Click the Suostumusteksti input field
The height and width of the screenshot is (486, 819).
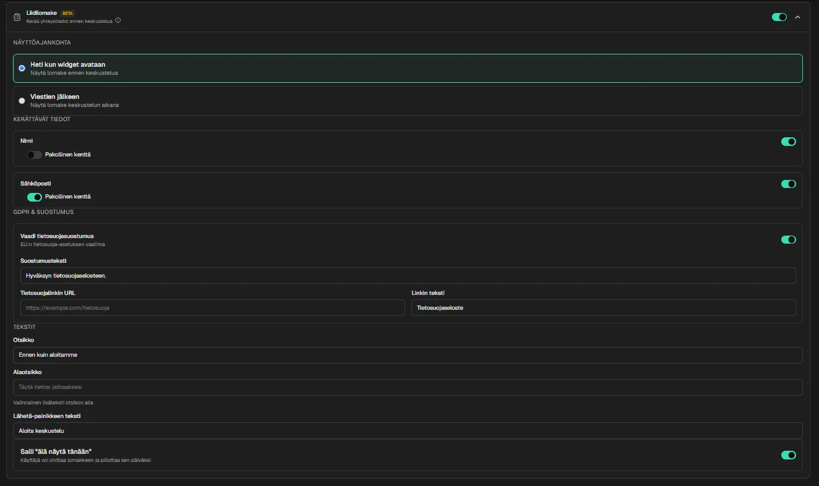tap(408, 276)
